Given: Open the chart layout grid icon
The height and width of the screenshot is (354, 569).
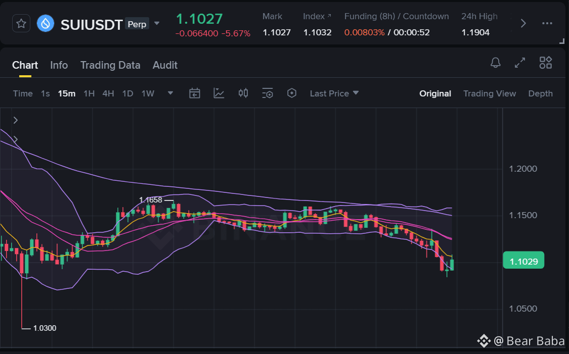Looking at the screenshot, I should pyautogui.click(x=545, y=63).
